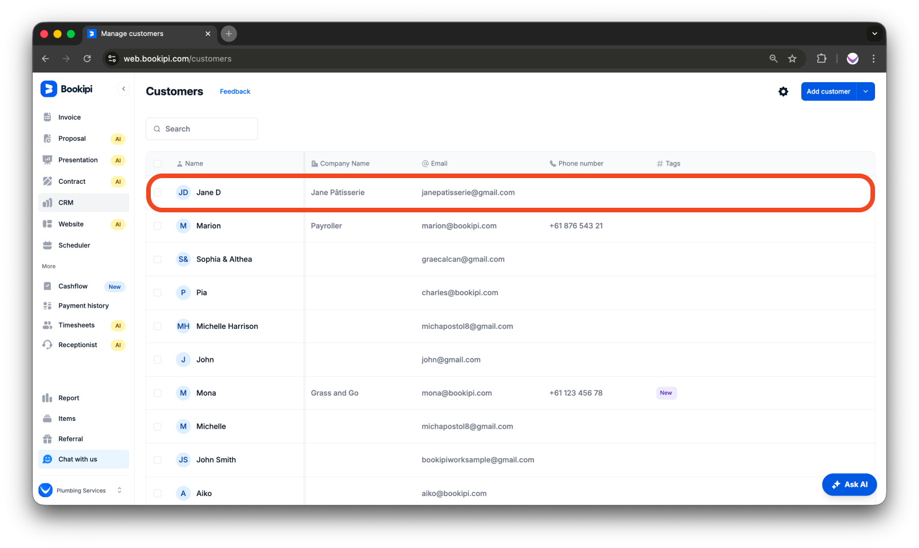Select the Proposal sidebar icon

(x=48, y=138)
